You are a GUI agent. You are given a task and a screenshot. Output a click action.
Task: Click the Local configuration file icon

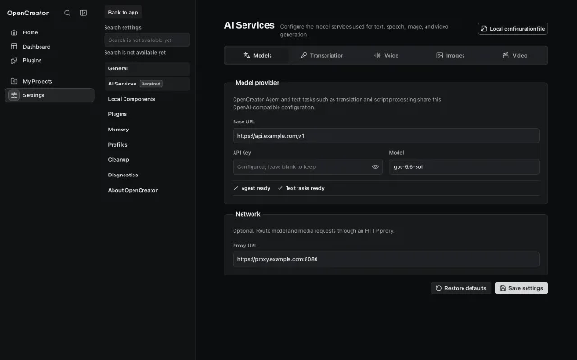[x=484, y=29]
